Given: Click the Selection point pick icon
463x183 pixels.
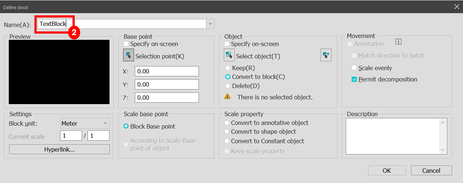Looking at the screenshot, I should (128, 56).
